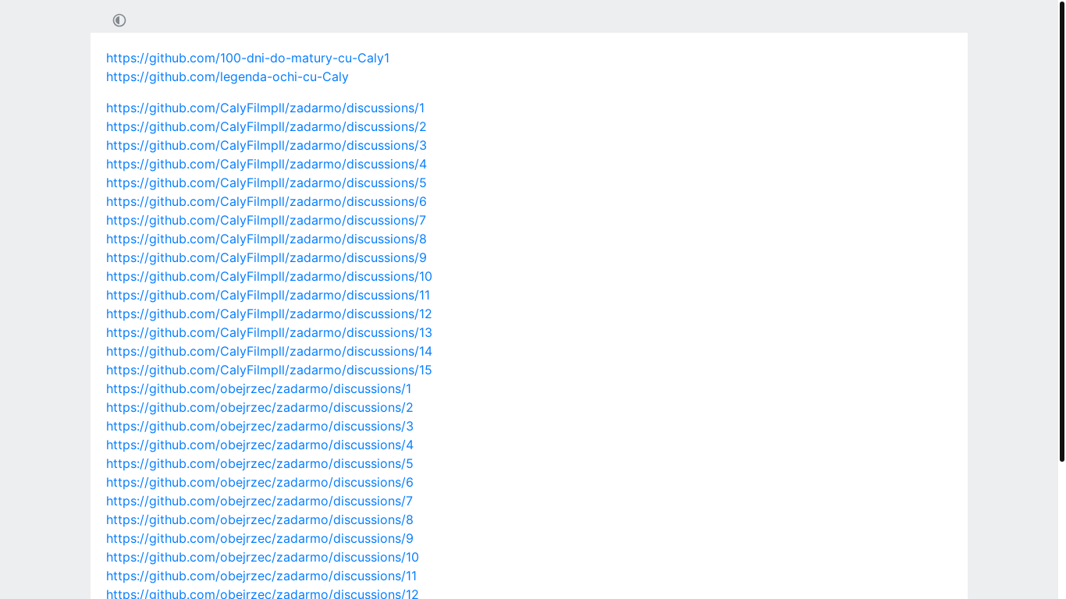Viewport: 1066px width, 599px height.
Task: Open obejrzec zadarmo discussions/10 link
Action: click(262, 557)
